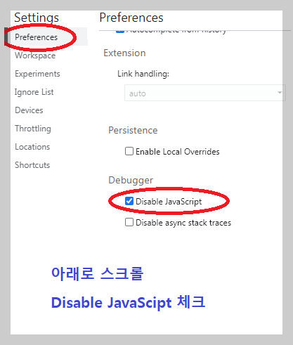The image size is (293, 345).
Task: Open the Throttling settings tab
Action: click(33, 129)
